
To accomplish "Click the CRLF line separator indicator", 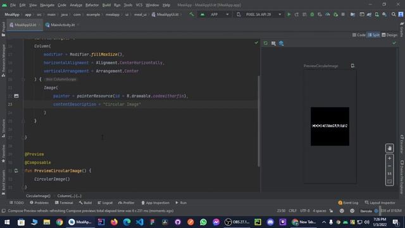I will coord(292,211).
